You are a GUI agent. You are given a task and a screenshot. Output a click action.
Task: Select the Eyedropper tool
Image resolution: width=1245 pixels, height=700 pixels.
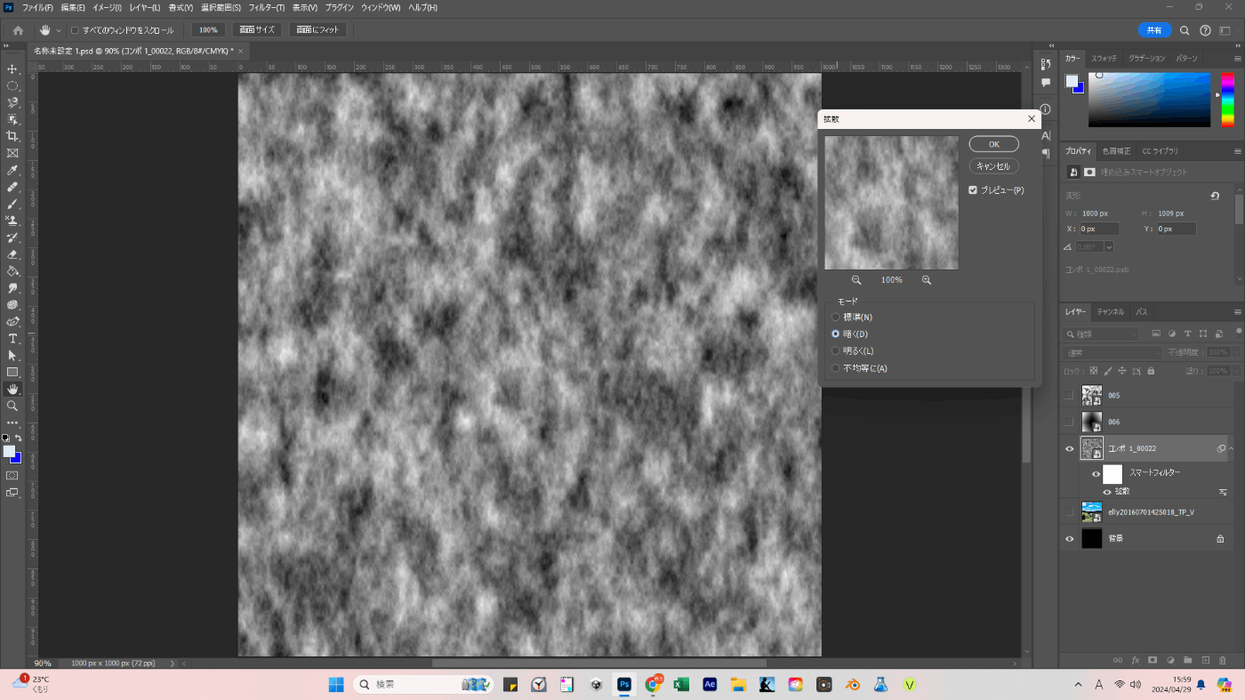tap(12, 170)
